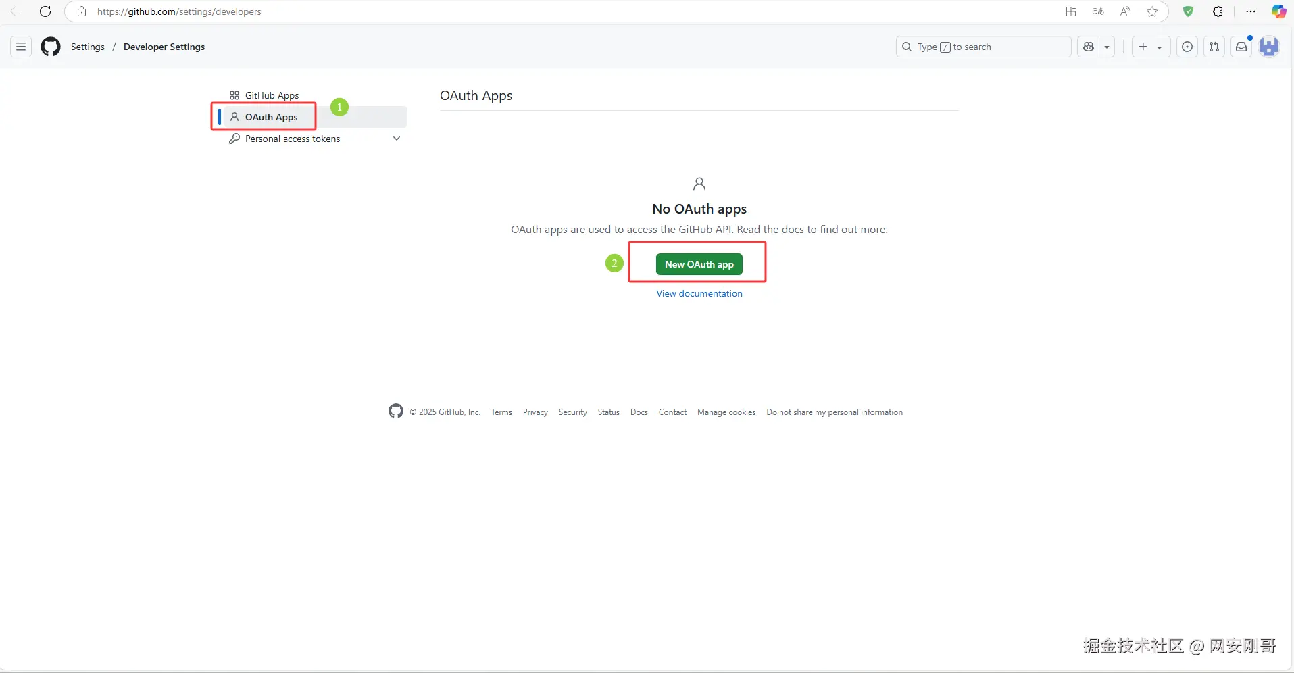
Task: Open the Contact footer link
Action: [x=673, y=412]
